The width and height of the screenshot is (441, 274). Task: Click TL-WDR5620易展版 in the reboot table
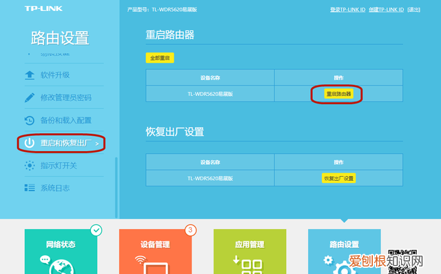(x=210, y=94)
